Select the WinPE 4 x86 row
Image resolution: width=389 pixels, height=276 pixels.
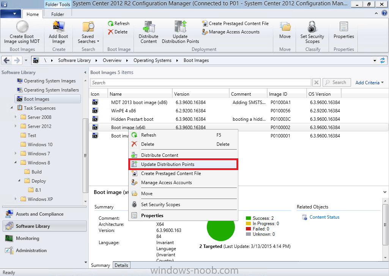239,111
